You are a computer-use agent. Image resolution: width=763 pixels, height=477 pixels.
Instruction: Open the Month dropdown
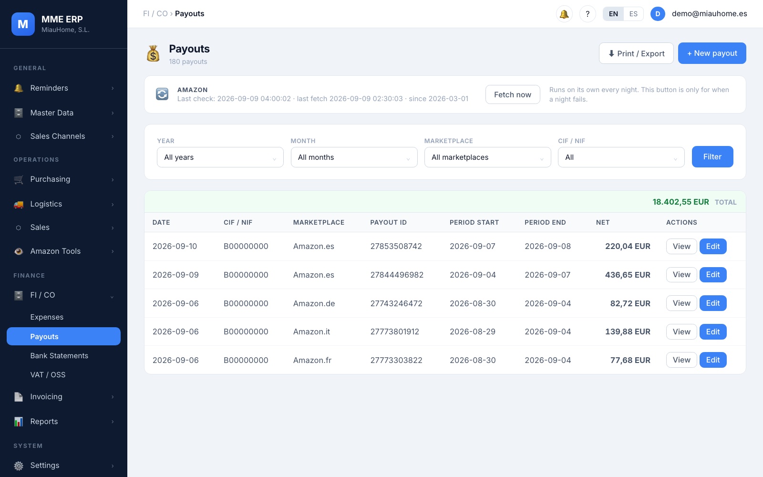click(x=354, y=157)
